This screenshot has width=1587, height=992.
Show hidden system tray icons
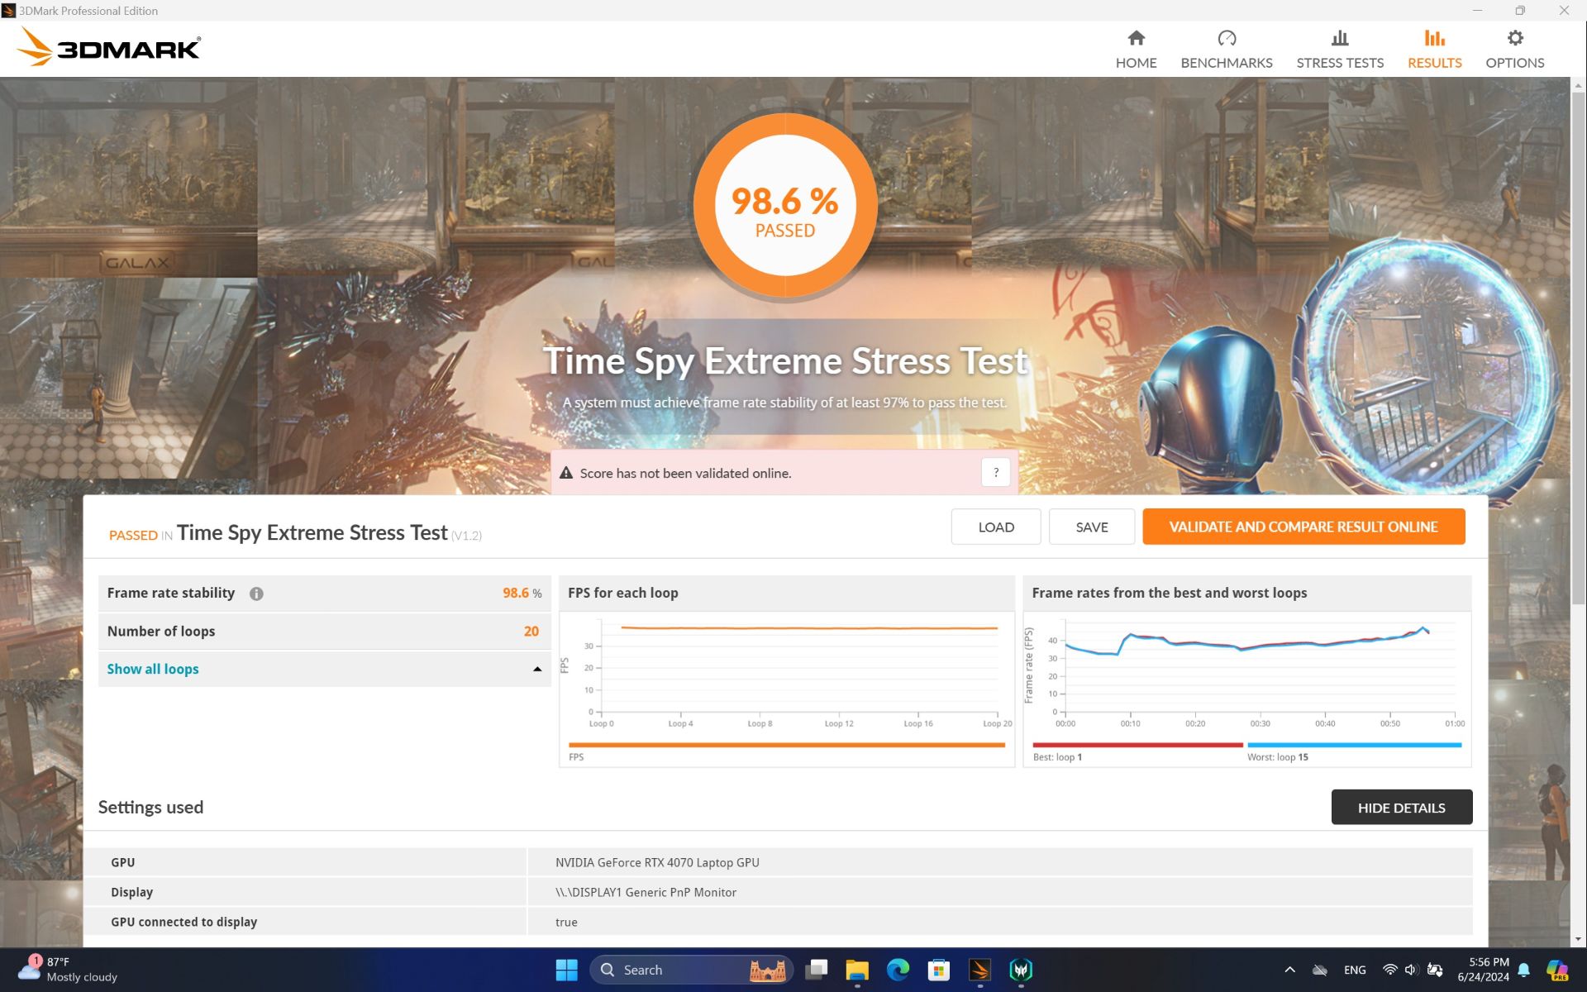click(x=1289, y=970)
